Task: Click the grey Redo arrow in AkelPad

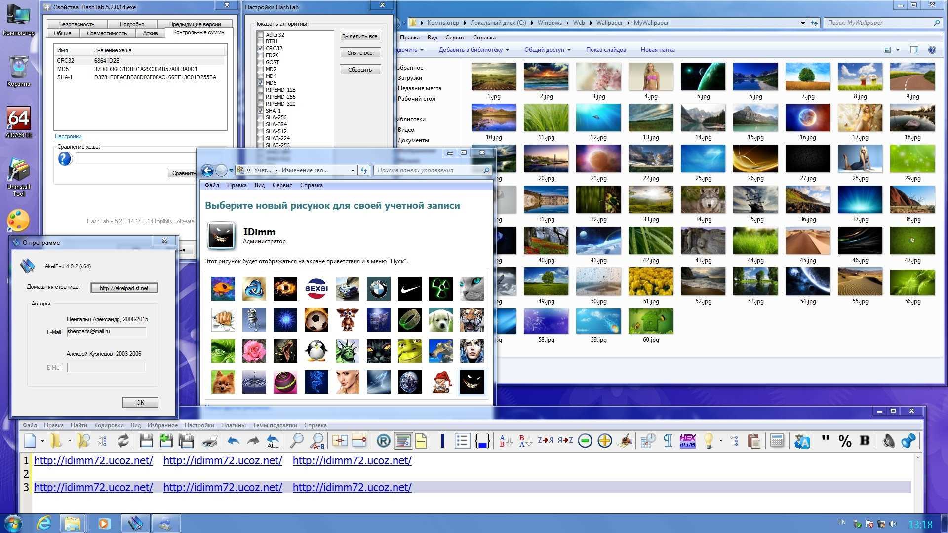Action: (x=253, y=441)
